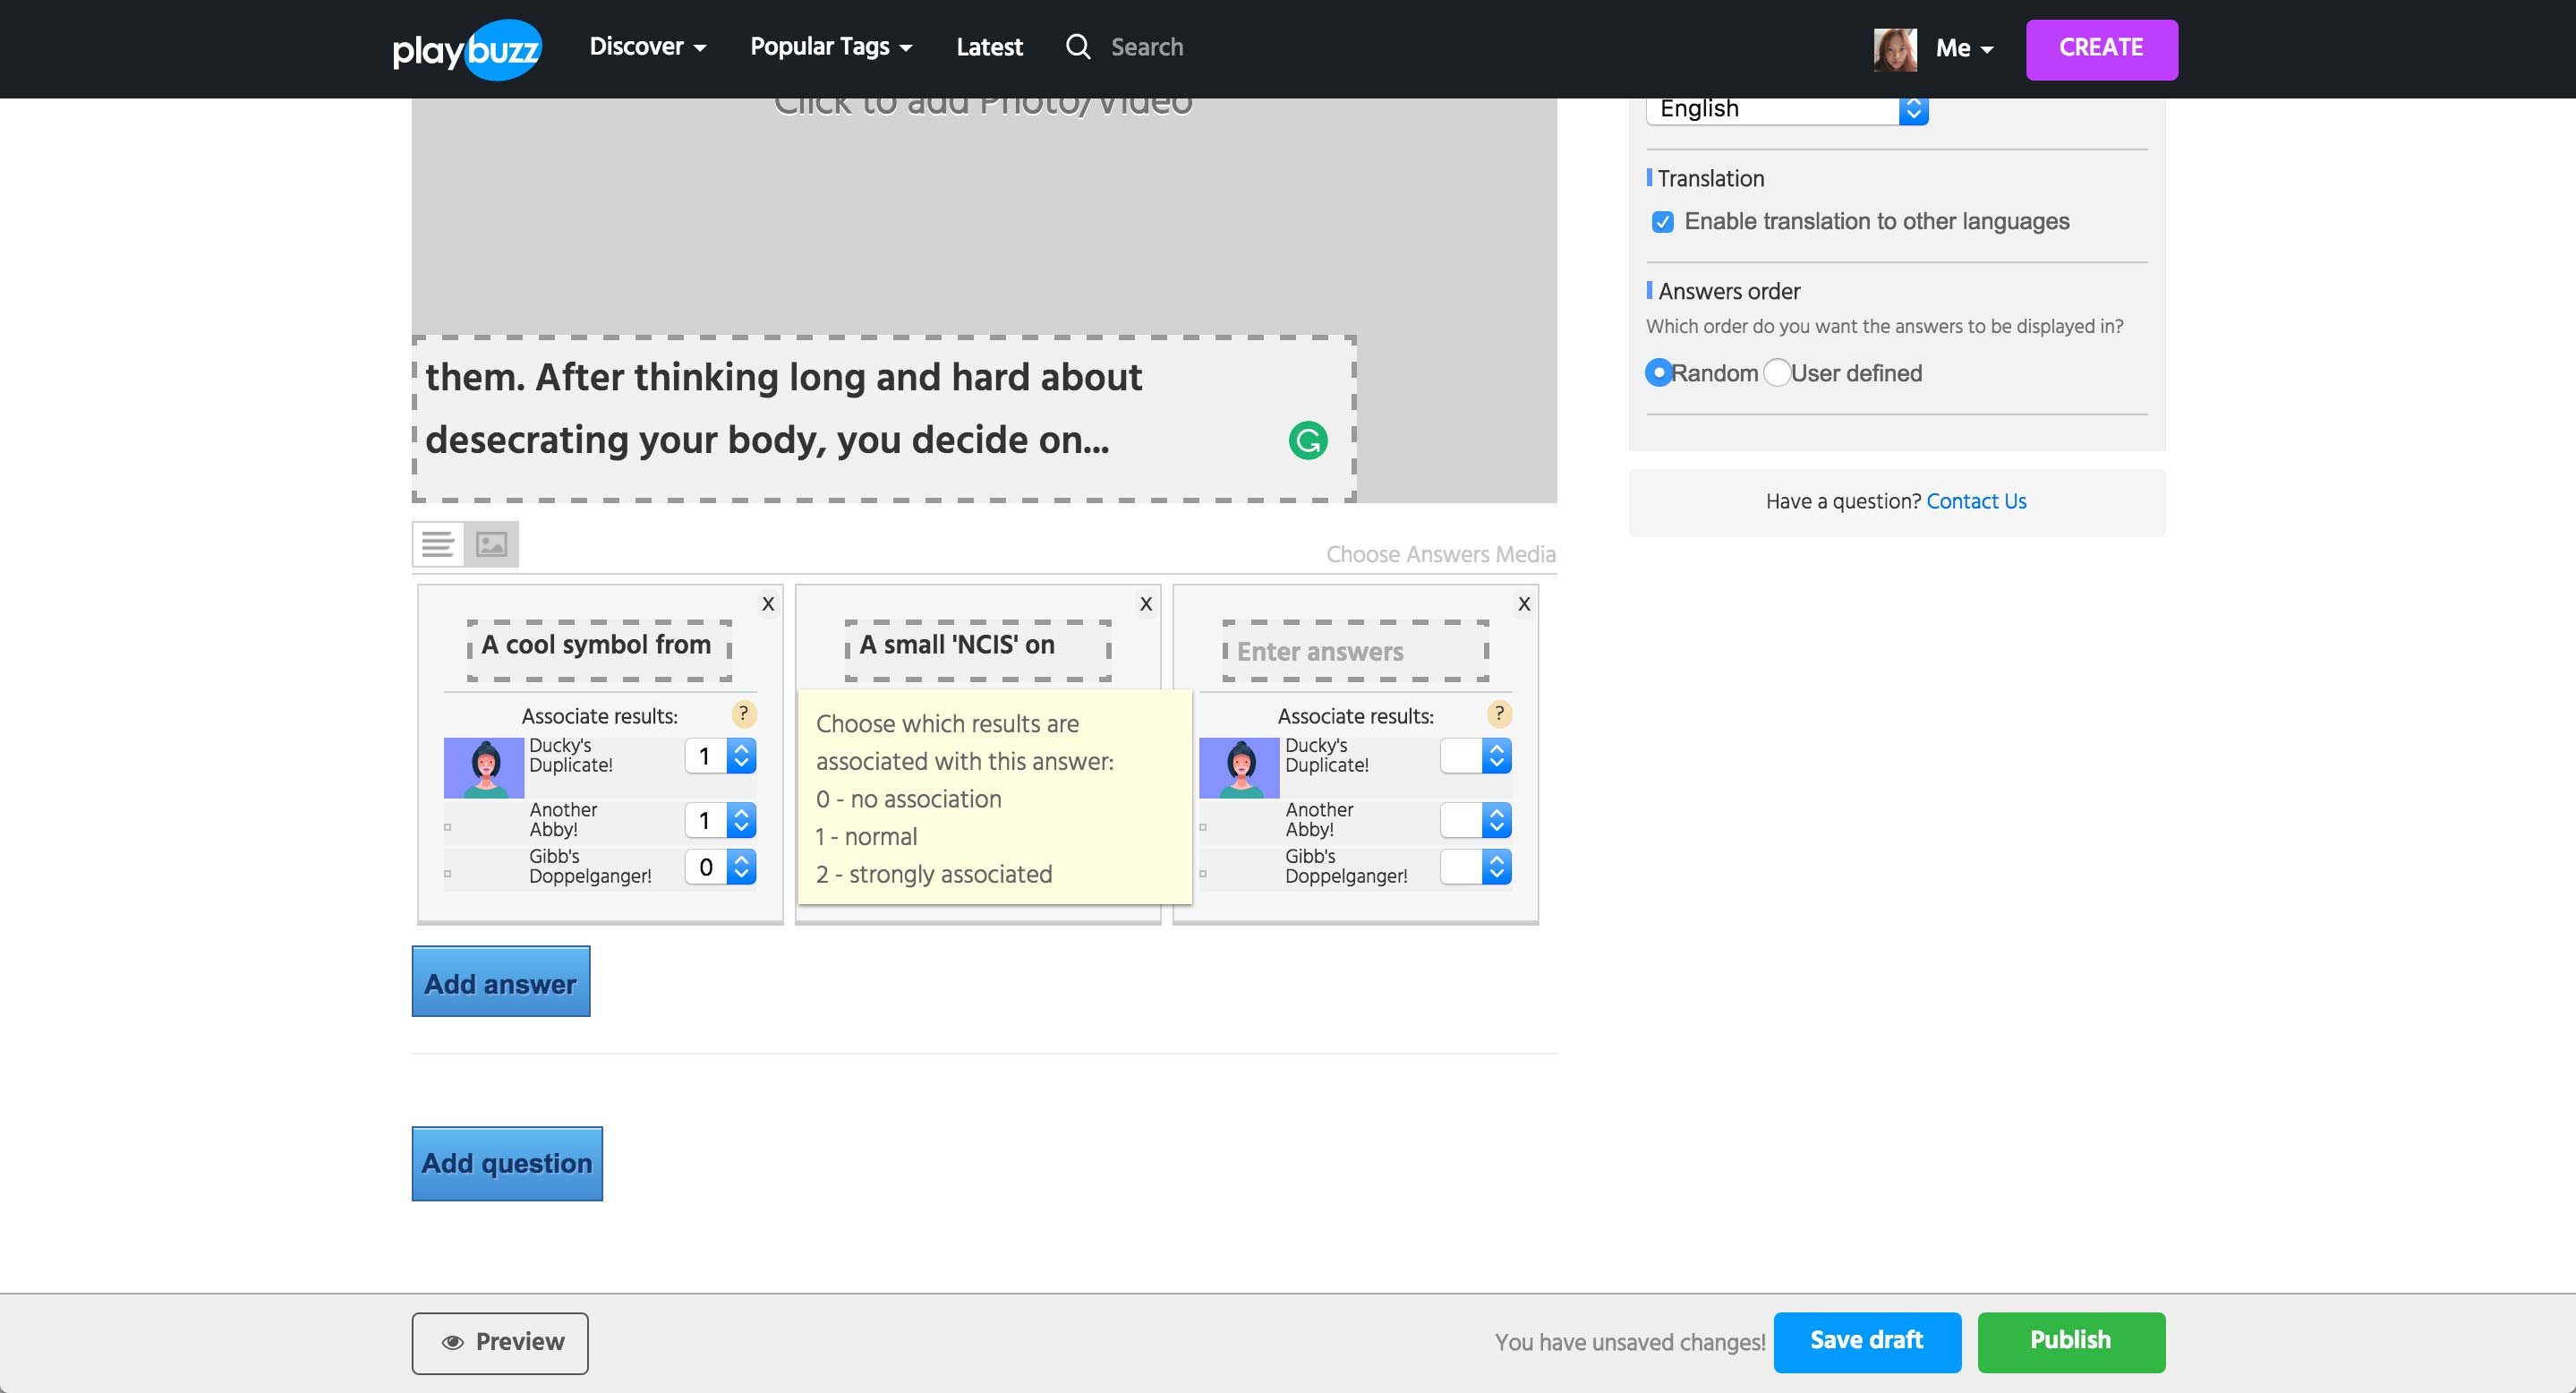Adjust Gibb's Doppelganger stepper in first answer

click(x=741, y=867)
